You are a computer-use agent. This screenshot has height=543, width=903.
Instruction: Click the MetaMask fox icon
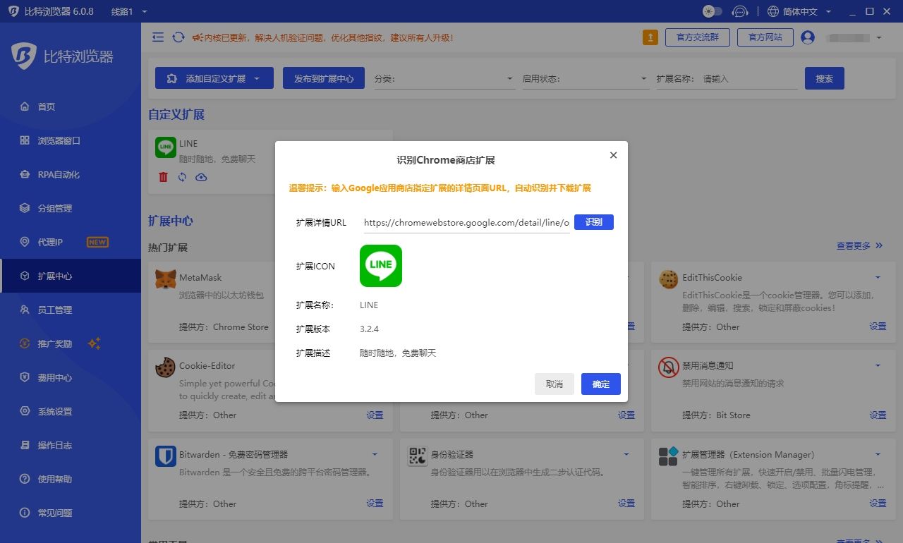166,279
